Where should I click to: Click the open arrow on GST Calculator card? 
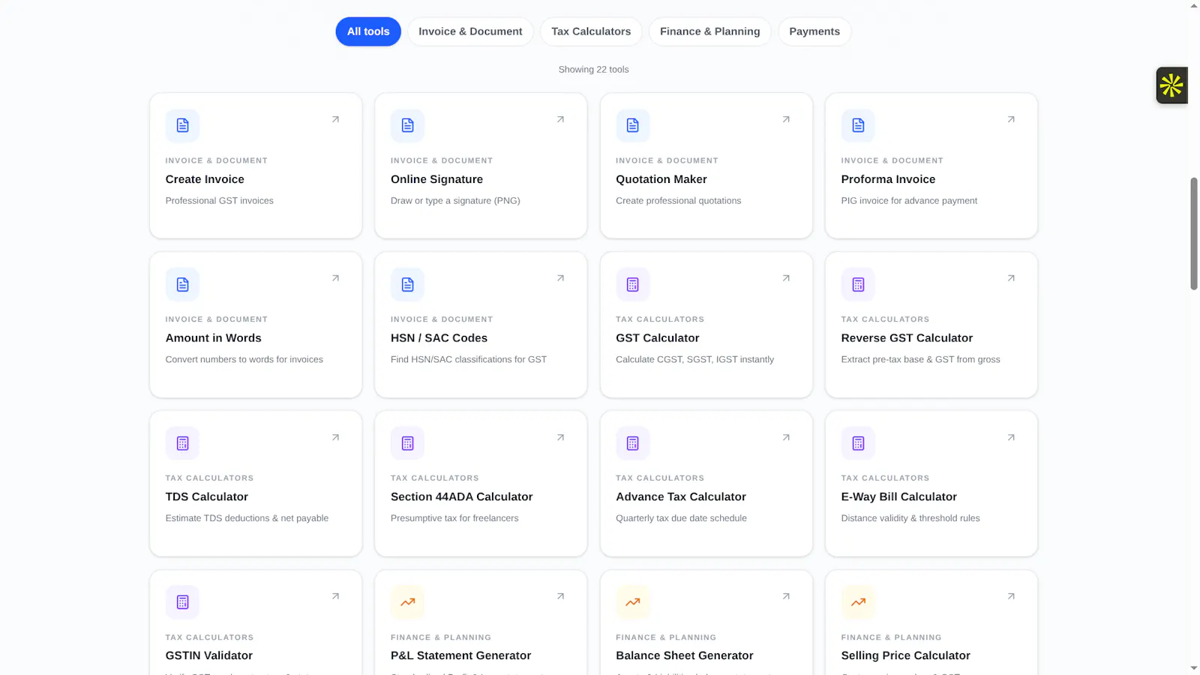[x=786, y=278]
